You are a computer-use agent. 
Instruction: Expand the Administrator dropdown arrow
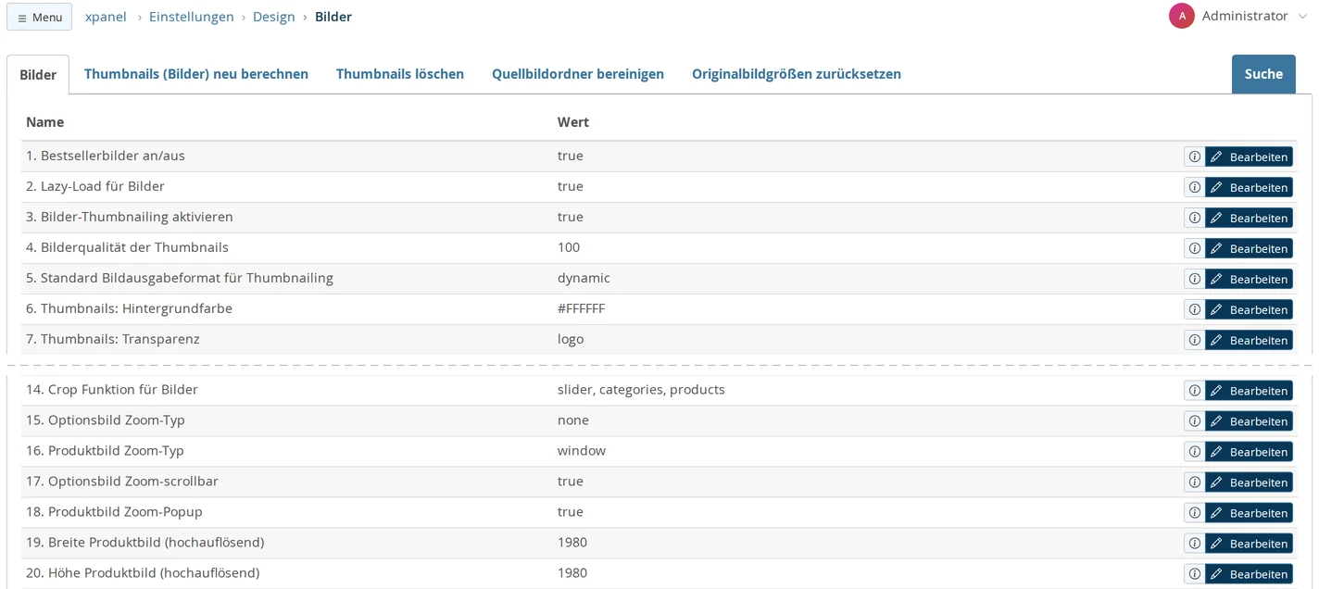coord(1302,17)
